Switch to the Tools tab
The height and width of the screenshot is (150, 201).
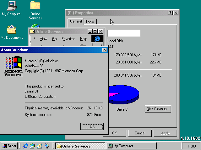point(90,22)
